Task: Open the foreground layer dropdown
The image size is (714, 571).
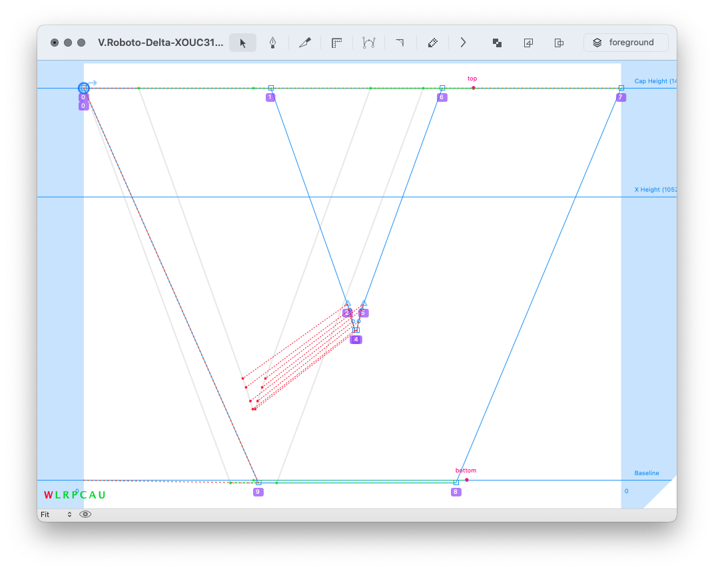Action: pyautogui.click(x=625, y=43)
